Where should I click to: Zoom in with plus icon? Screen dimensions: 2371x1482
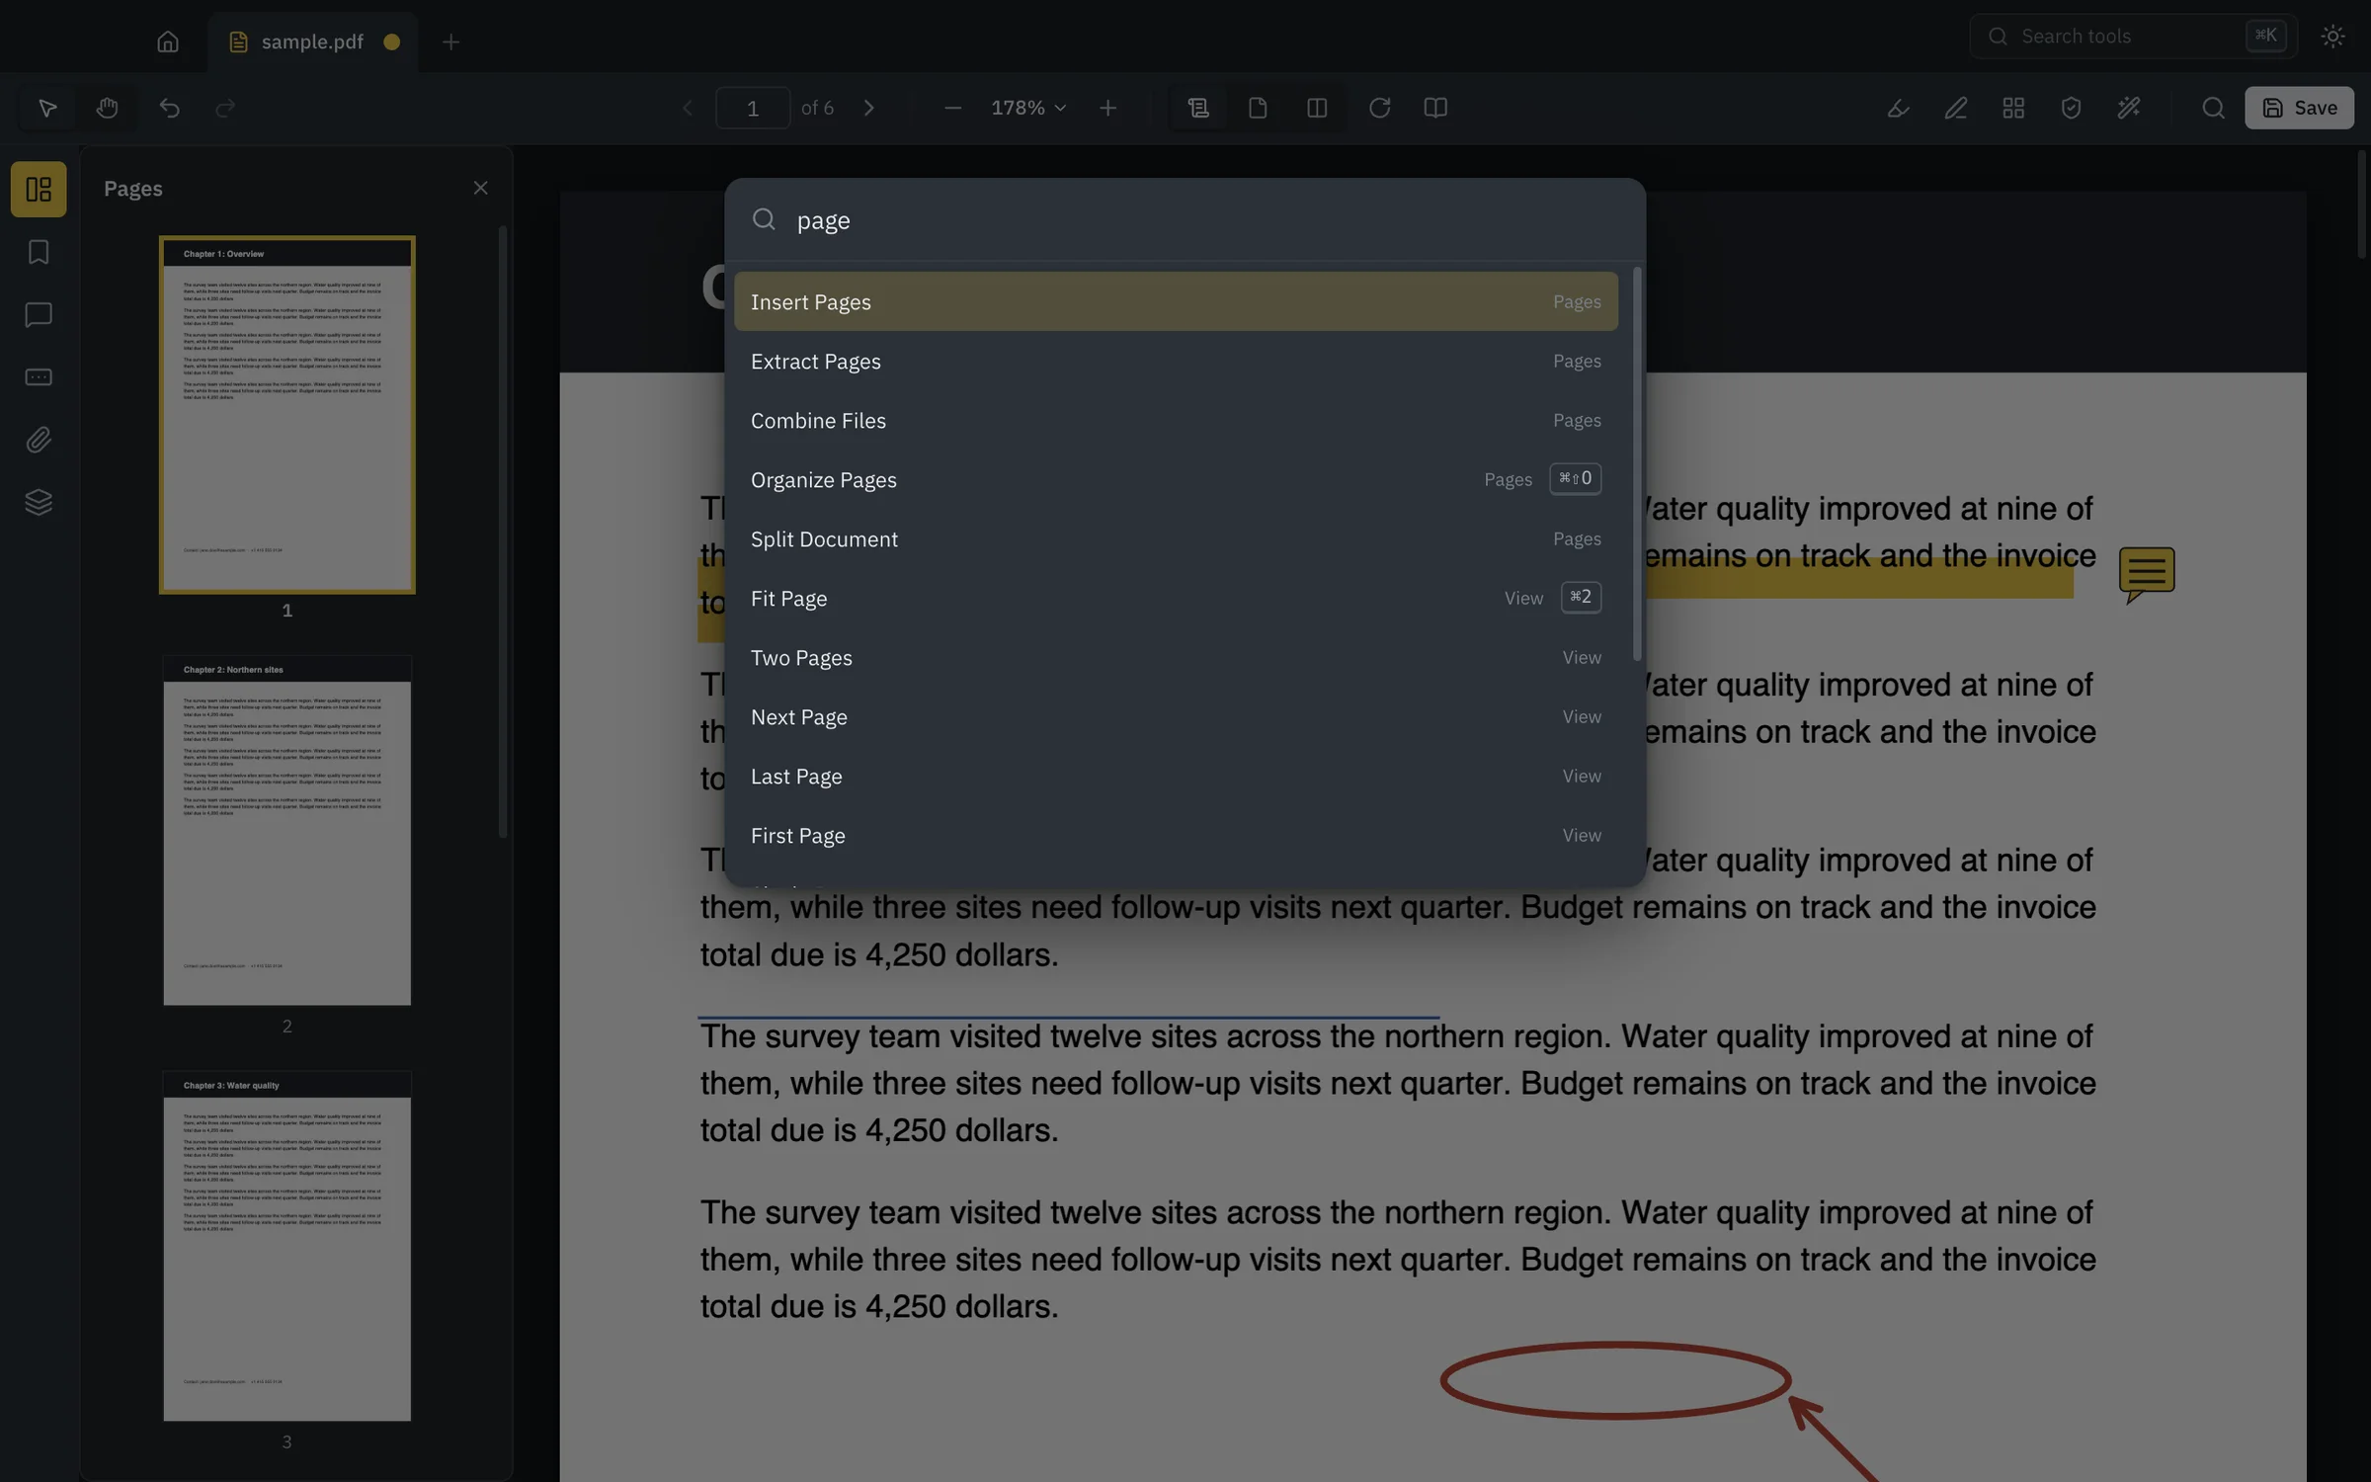[x=1107, y=108]
